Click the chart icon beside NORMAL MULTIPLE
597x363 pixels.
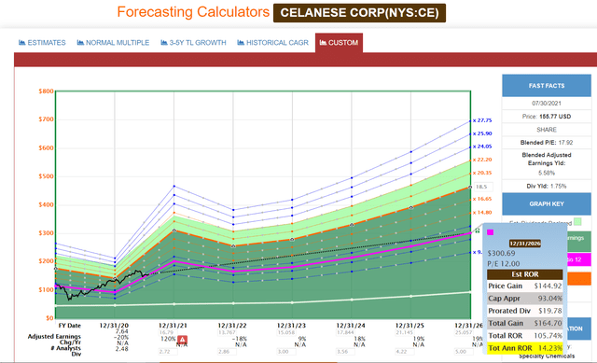80,43
